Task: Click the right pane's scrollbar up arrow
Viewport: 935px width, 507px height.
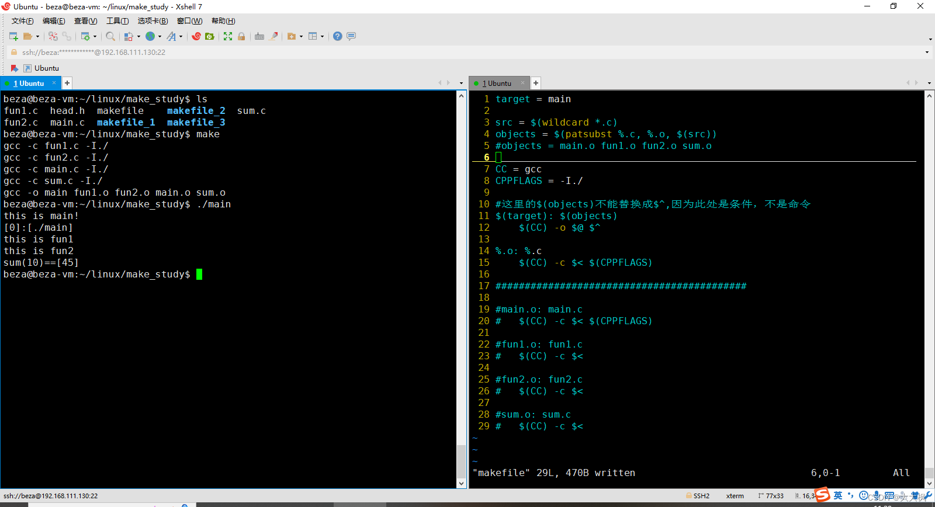Action: pyautogui.click(x=929, y=96)
